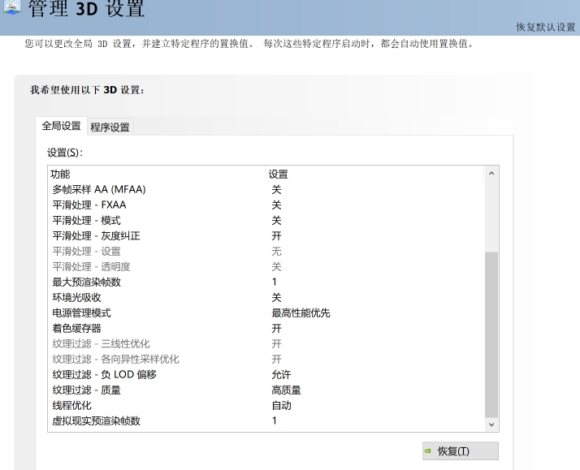Click the 无 value for 平滑处理 - 设置

(x=276, y=252)
